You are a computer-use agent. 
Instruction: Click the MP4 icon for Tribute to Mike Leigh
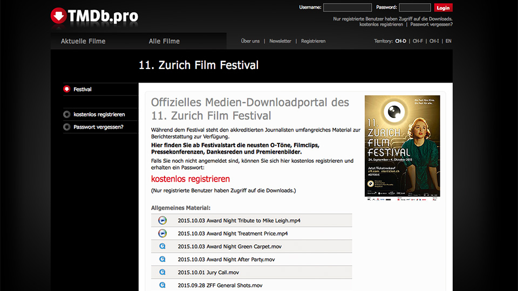pos(162,220)
